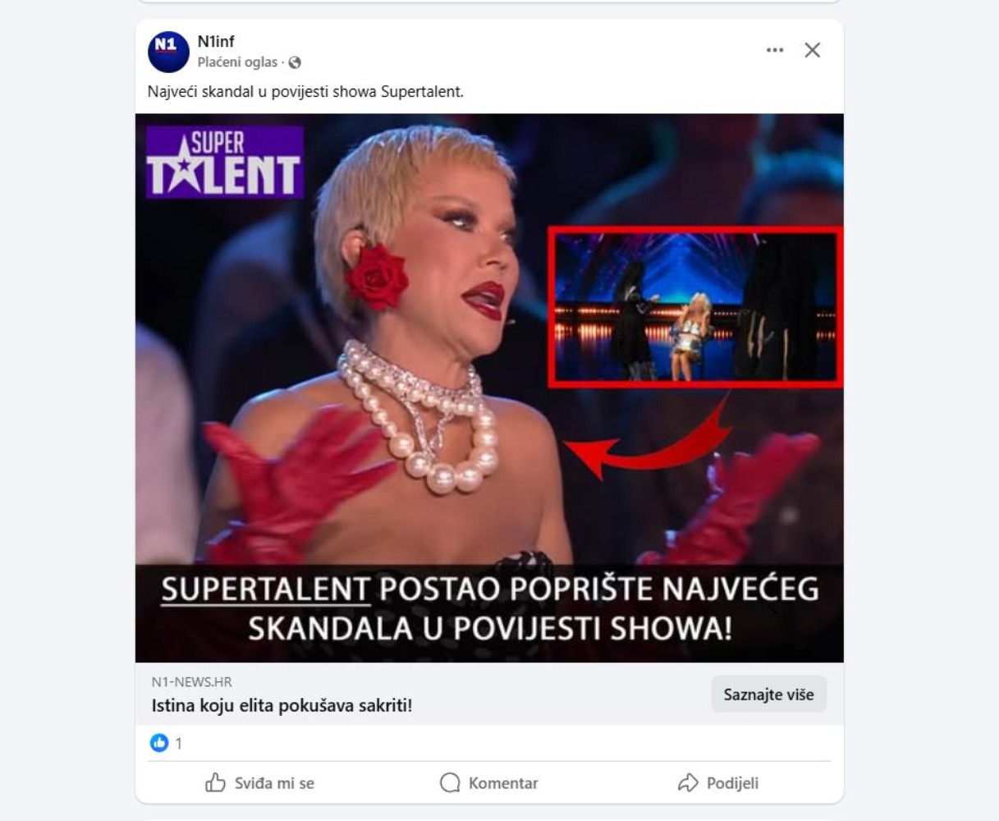Image resolution: width=999 pixels, height=821 pixels.
Task: Click the globe public audience icon
Action: coord(295,62)
